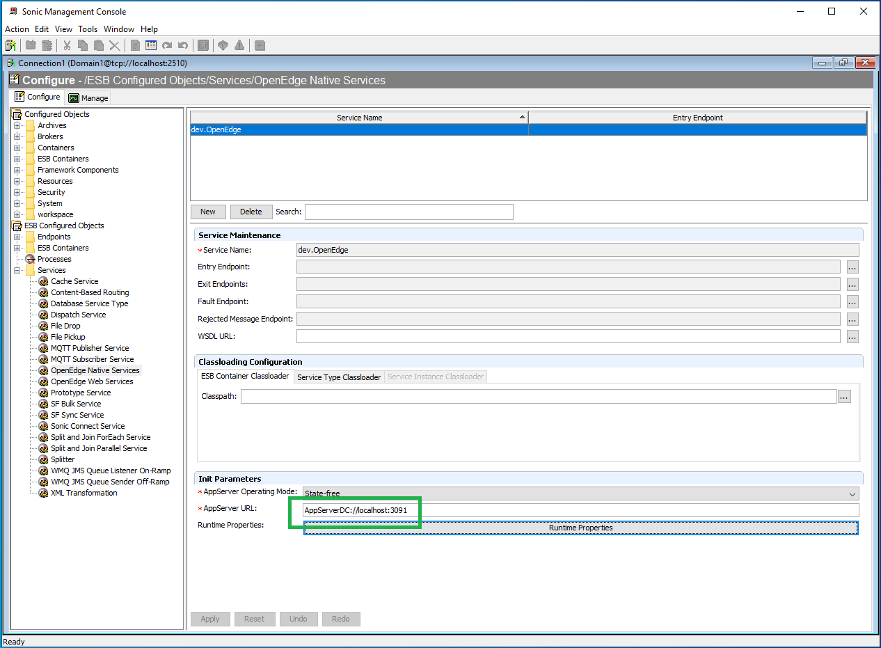Open the Tools menu

88,29
